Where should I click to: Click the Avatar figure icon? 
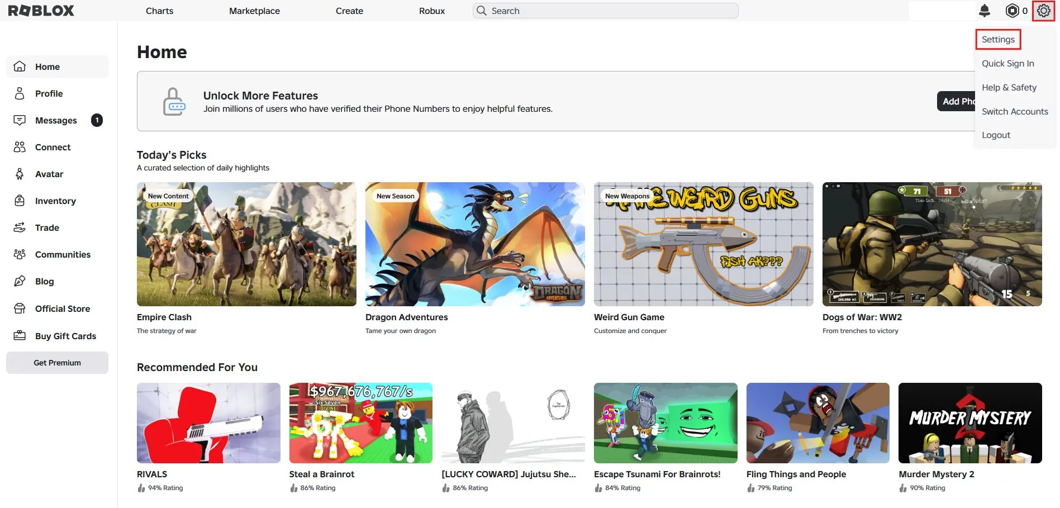[x=20, y=174]
